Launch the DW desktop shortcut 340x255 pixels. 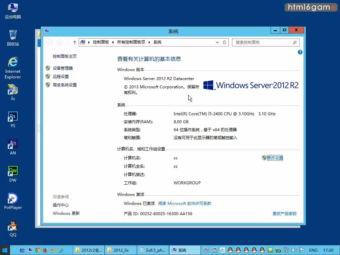13,174
